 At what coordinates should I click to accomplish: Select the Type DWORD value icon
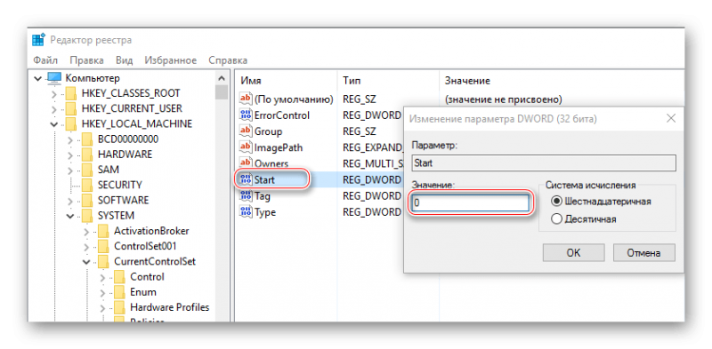pyautogui.click(x=246, y=212)
